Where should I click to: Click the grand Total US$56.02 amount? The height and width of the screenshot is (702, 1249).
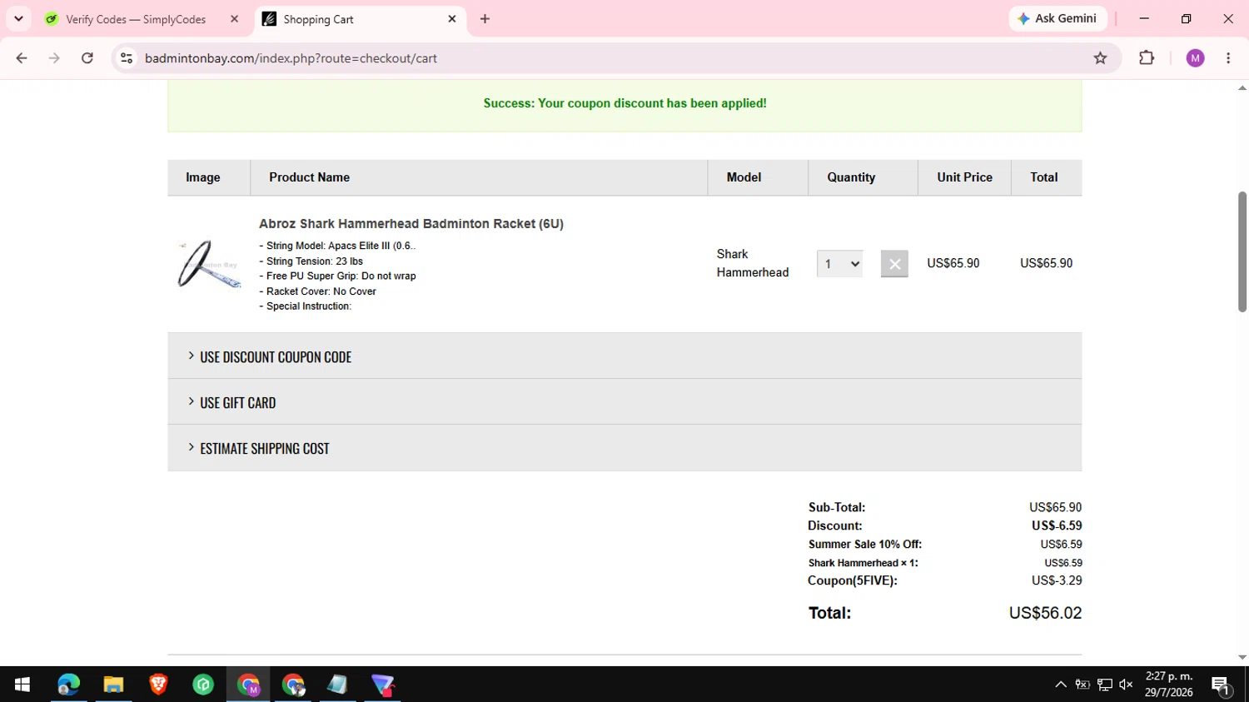pos(1045,613)
